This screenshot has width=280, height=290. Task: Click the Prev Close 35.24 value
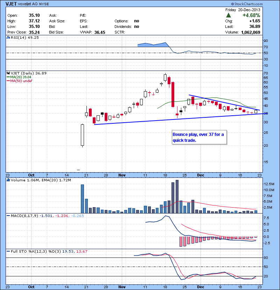(34, 32)
